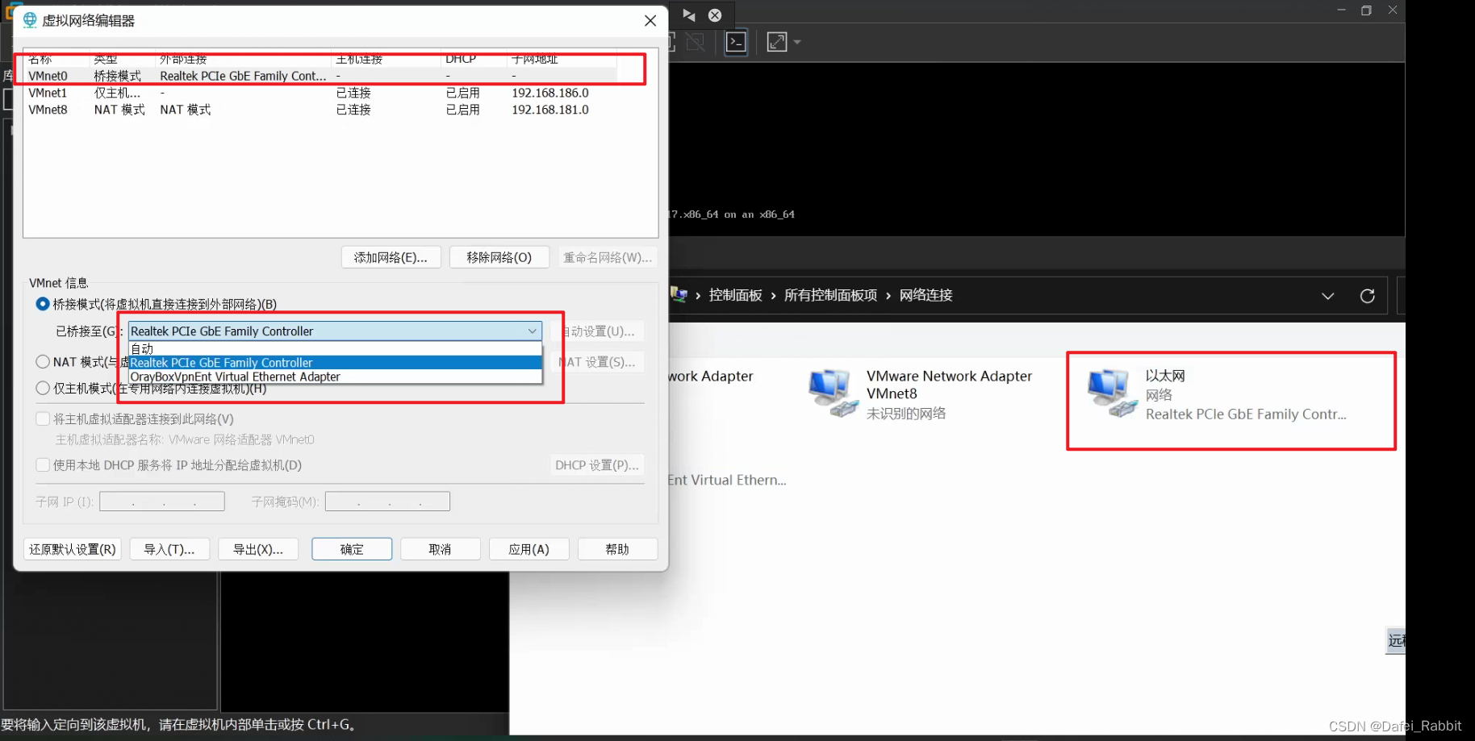Screen dimensions: 1475x741
Task: Click DHCP 设置(P)... button
Action: coord(597,465)
